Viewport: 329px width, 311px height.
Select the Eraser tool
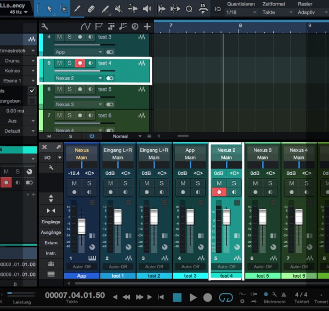[91, 9]
